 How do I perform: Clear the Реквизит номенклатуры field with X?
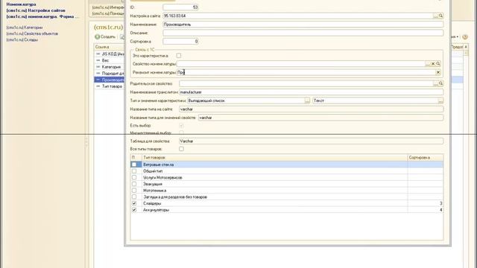[x=438, y=72]
